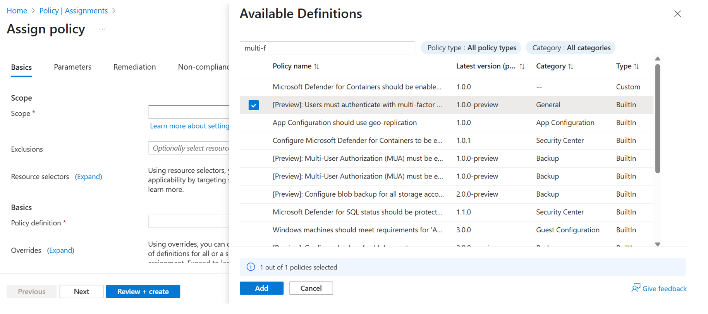The width and height of the screenshot is (708, 314).
Task: Select Microsoft Defender for SQL status row
Action: [x=357, y=212]
